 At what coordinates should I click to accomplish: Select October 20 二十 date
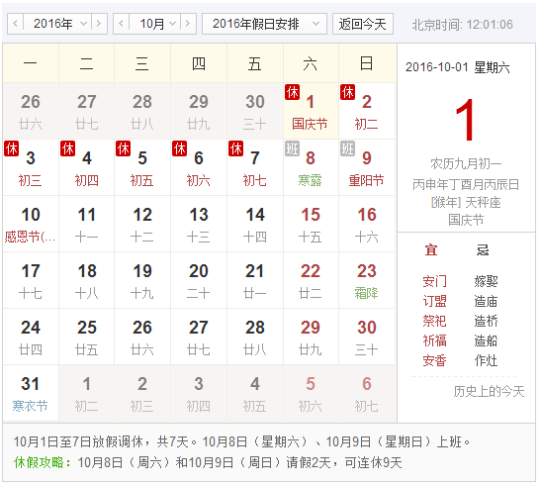pyautogui.click(x=199, y=280)
